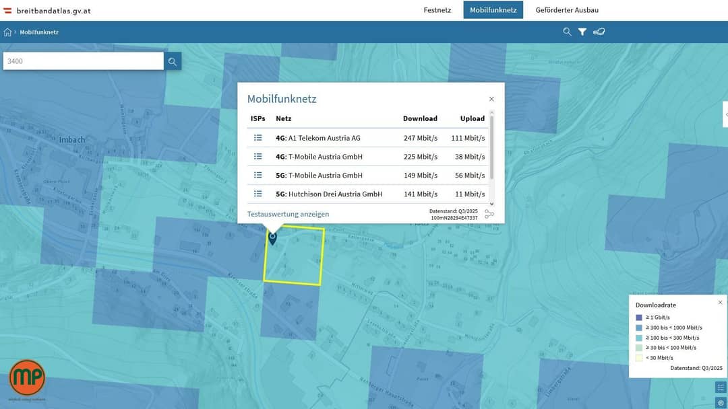Show details for 5G Hutchison Drei Austria
Screen dimensions: 728x409
click(x=258, y=194)
